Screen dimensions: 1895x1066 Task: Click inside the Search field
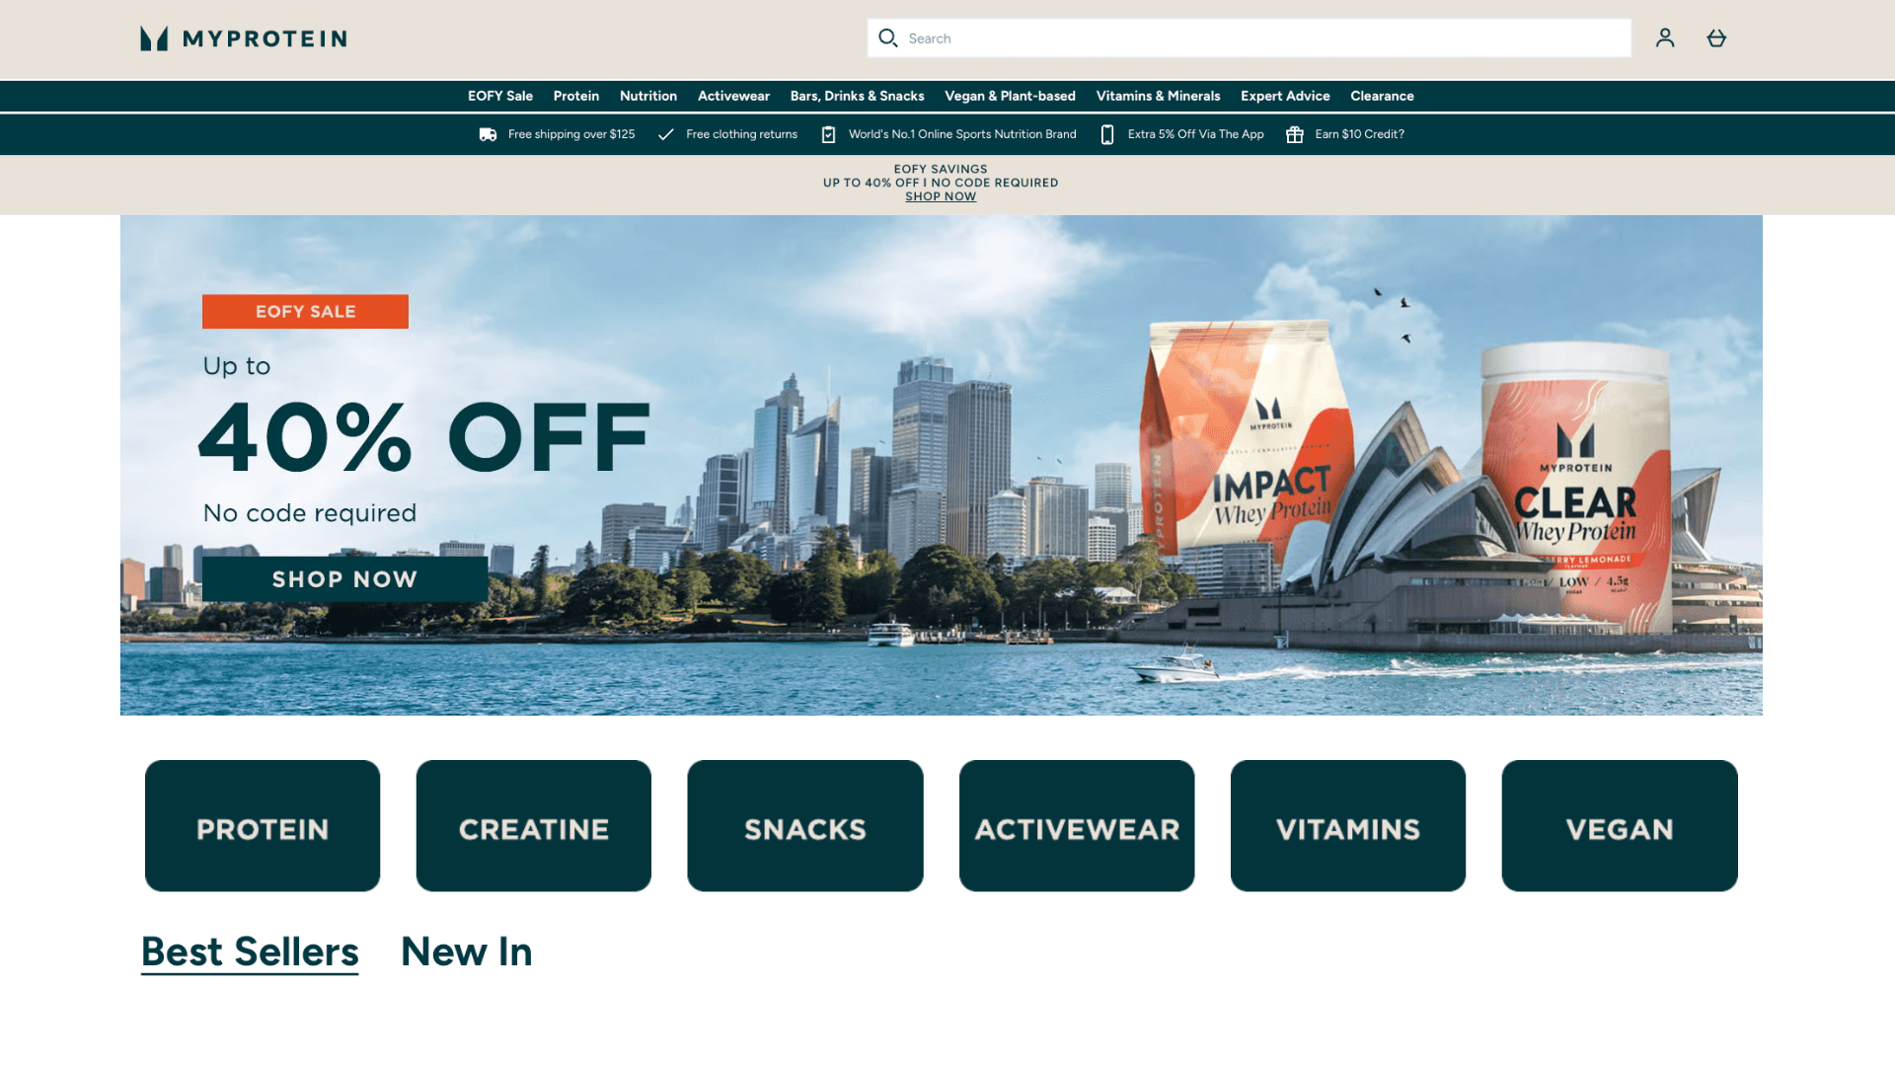point(1249,38)
